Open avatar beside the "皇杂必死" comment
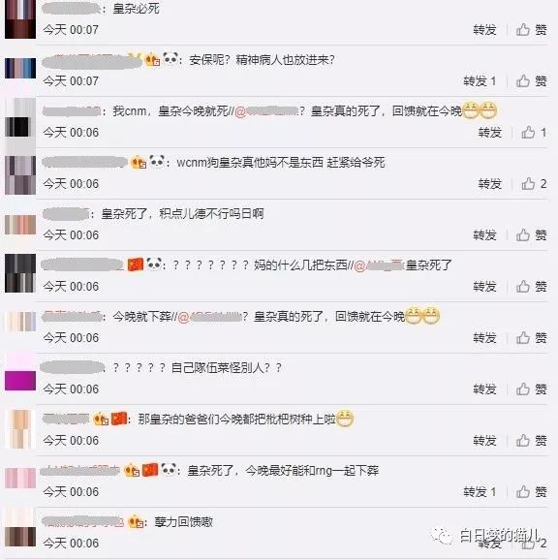Viewport: 558px width, 560px height. (20, 18)
